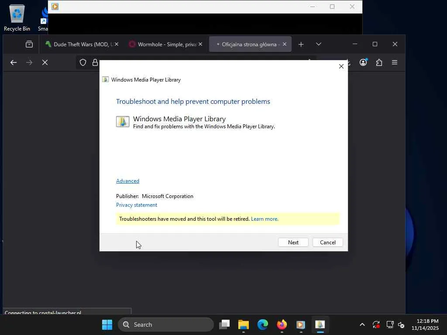This screenshot has height=335, width=447.
Task: Click the network display tray icon
Action: [390, 325]
